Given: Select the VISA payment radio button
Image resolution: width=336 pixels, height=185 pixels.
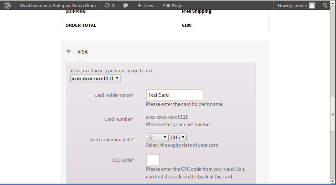Looking at the screenshot, I should coord(69,51).
